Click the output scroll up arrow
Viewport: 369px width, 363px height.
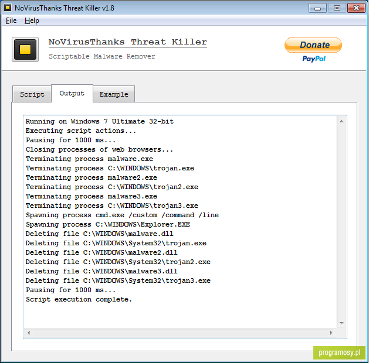pos(341,121)
